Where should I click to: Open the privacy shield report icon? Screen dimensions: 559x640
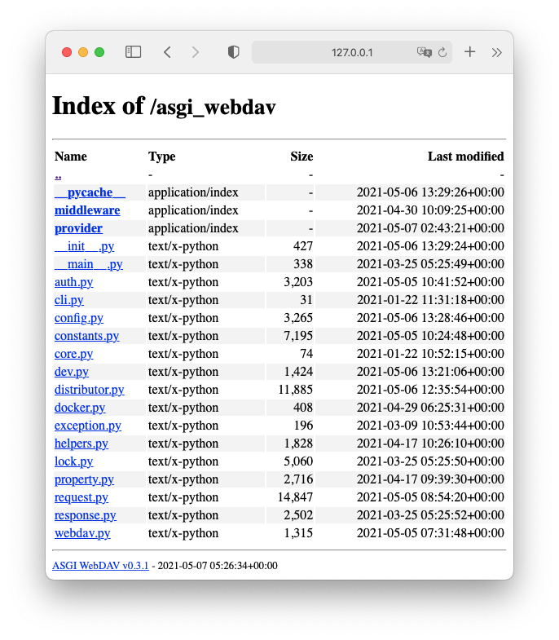pyautogui.click(x=233, y=52)
